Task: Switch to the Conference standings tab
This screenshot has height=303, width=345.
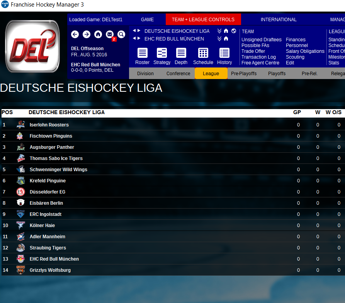Action: pyautogui.click(x=178, y=73)
